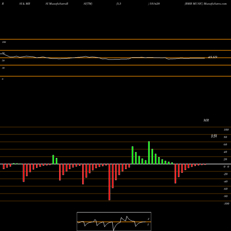Select the longest red histogram bar

[x=109, y=182]
